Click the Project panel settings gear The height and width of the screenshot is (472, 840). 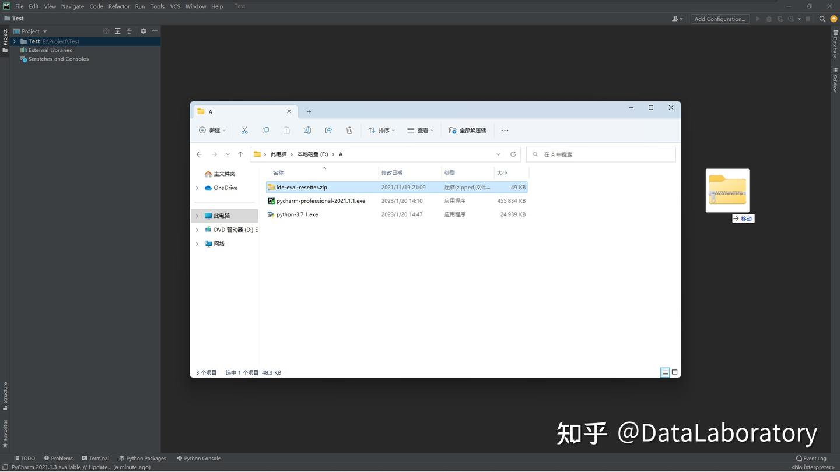coord(143,31)
